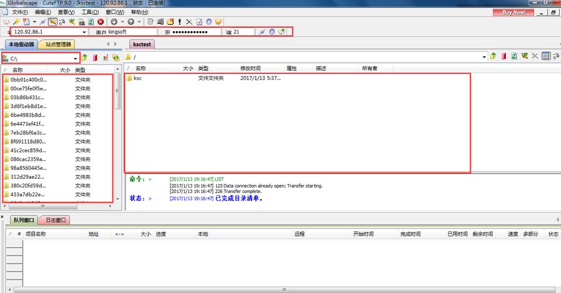This screenshot has width=561, height=293.
Task: Select the ksc folder in remote pane
Action: (138, 78)
